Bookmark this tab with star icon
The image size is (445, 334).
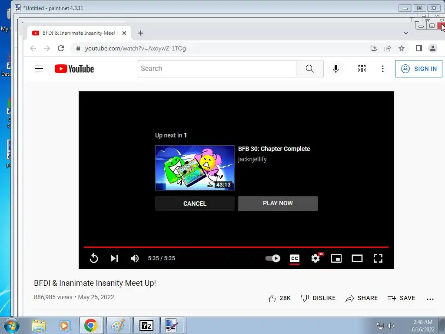[x=401, y=48]
